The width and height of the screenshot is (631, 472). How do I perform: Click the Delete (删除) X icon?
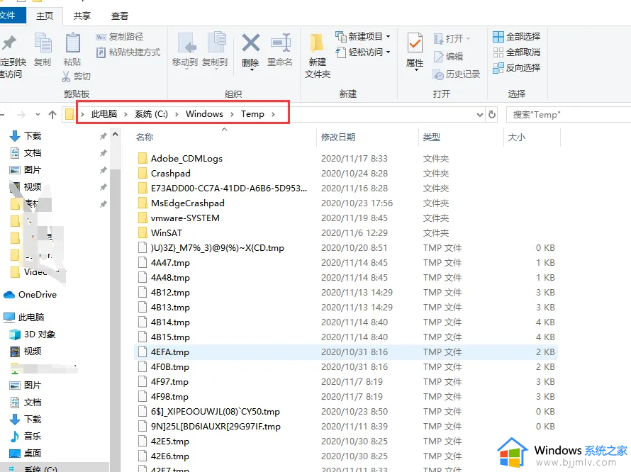pos(251,43)
